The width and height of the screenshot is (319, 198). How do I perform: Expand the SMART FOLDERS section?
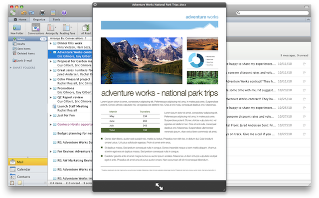pos(10,67)
